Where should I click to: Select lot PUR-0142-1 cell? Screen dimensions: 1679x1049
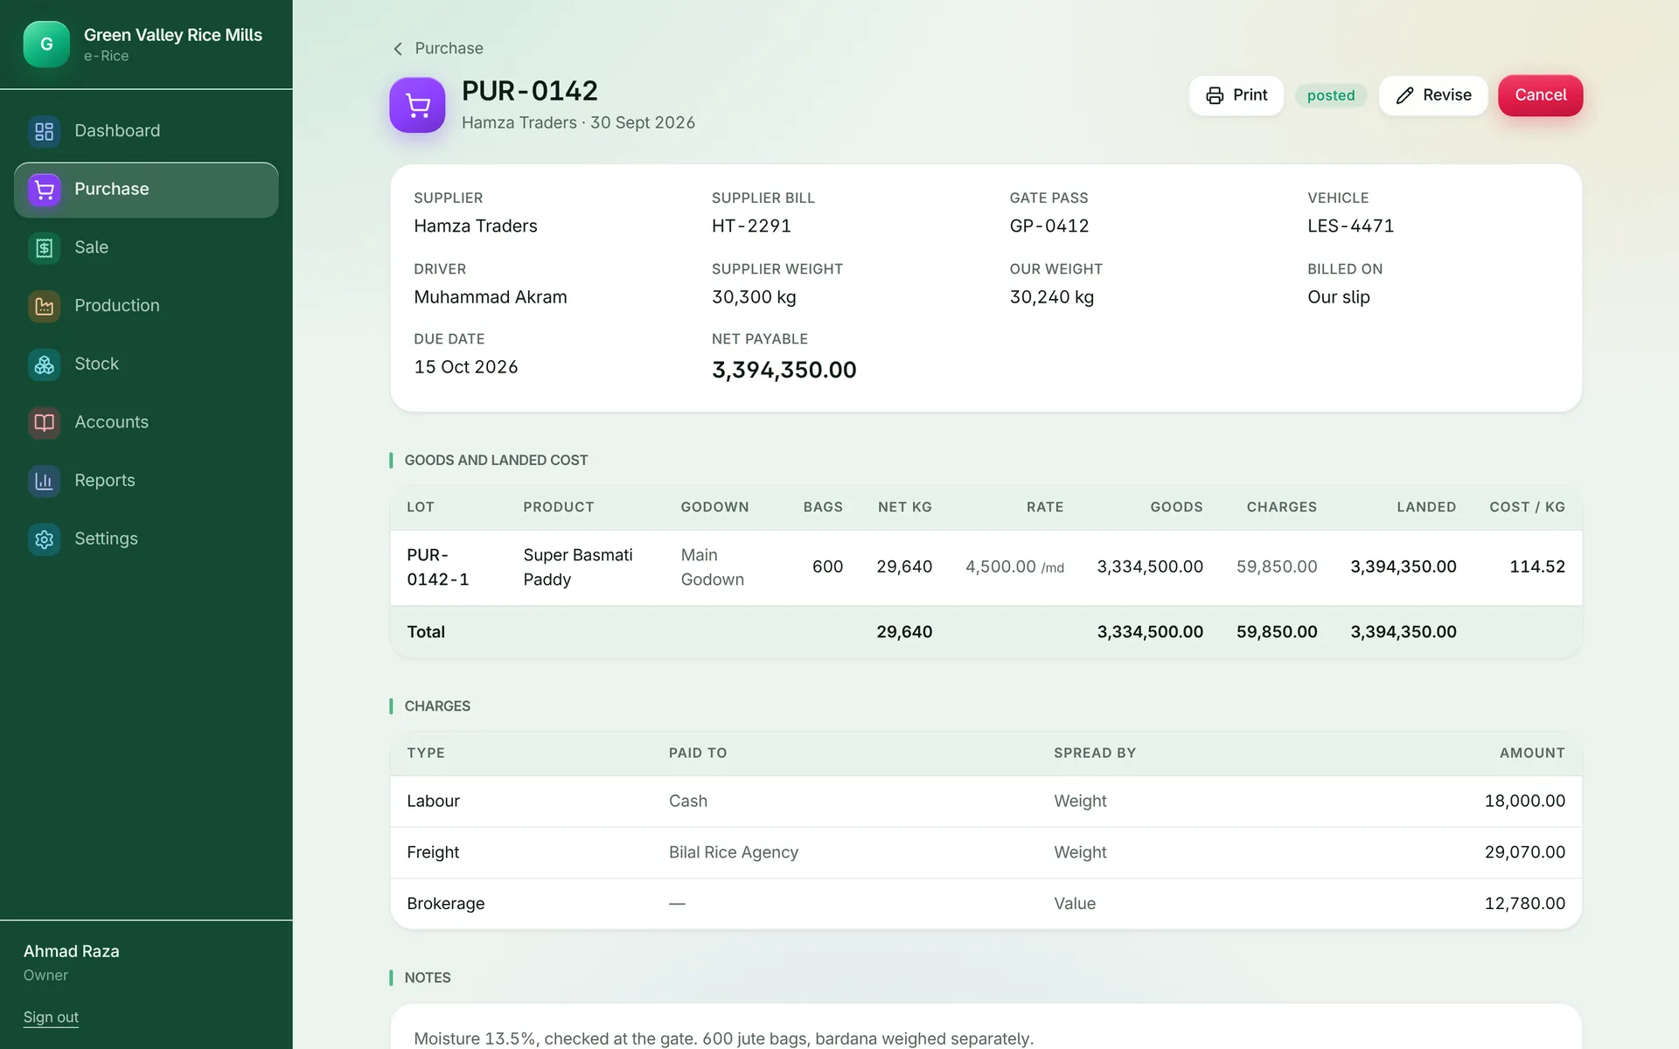438,567
